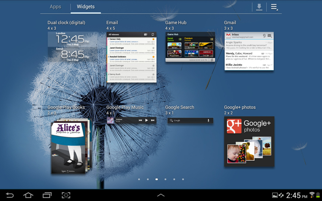Open the Recent apps button
322x201 pixels.
pos(47,195)
